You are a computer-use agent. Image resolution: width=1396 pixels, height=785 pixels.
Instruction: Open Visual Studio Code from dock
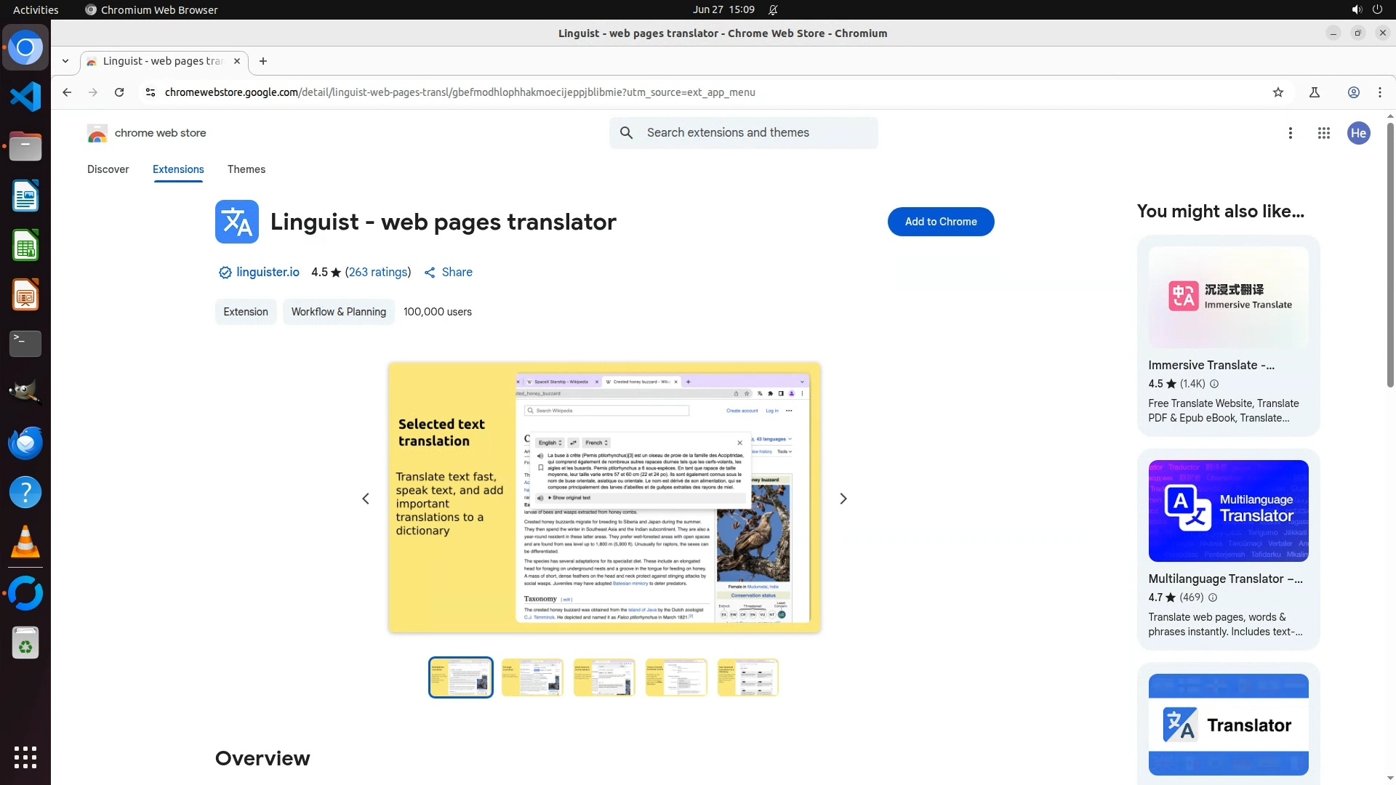point(25,97)
